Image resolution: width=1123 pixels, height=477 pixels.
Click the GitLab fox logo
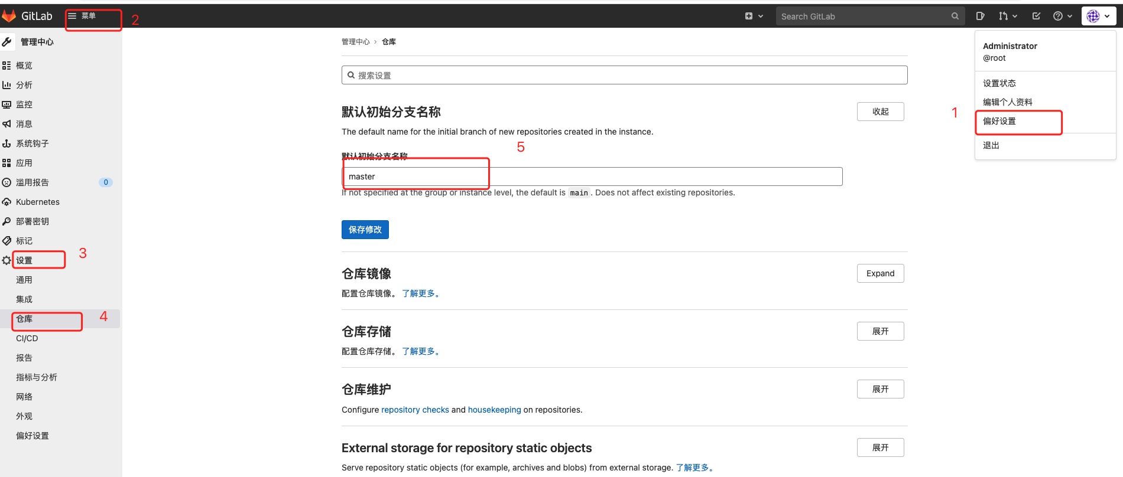click(9, 16)
